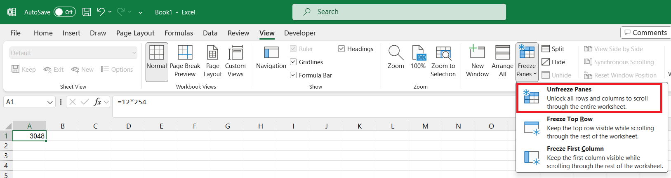The width and height of the screenshot is (671, 178).
Task: Reset zoom with the 100% icon
Action: (418, 53)
